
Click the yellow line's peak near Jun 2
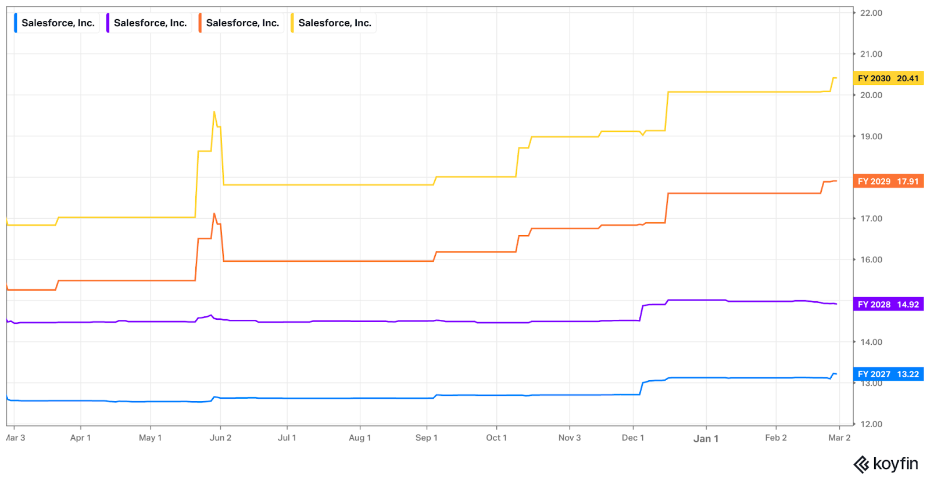pyautogui.click(x=214, y=112)
